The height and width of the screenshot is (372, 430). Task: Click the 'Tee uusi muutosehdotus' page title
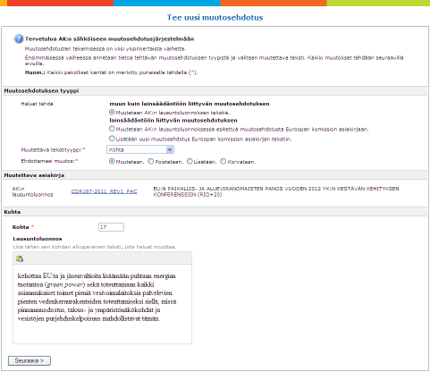pos(215,17)
